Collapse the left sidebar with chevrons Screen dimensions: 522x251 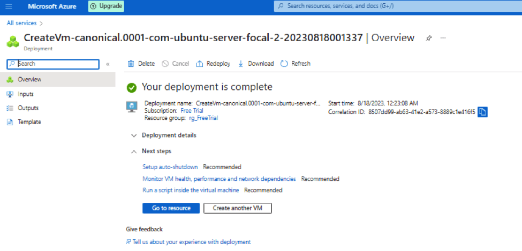(x=108, y=64)
